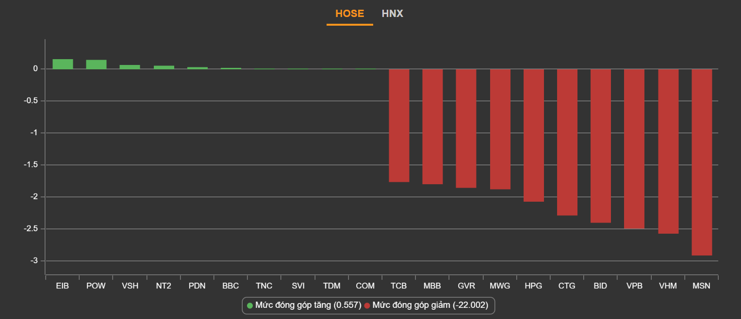
Task: Select the HOSE tab
Action: point(349,14)
